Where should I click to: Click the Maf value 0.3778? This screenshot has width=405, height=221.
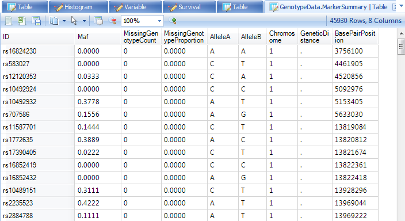98,102
